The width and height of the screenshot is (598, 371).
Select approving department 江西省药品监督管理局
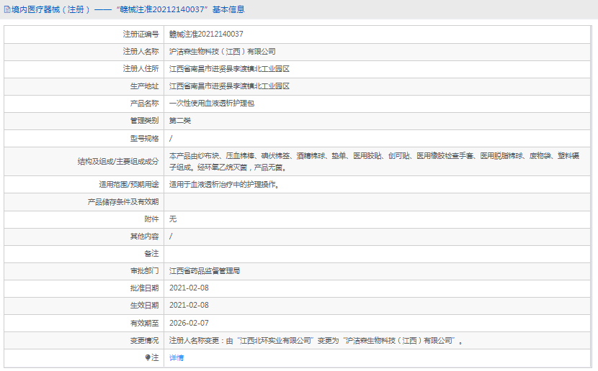click(205, 271)
